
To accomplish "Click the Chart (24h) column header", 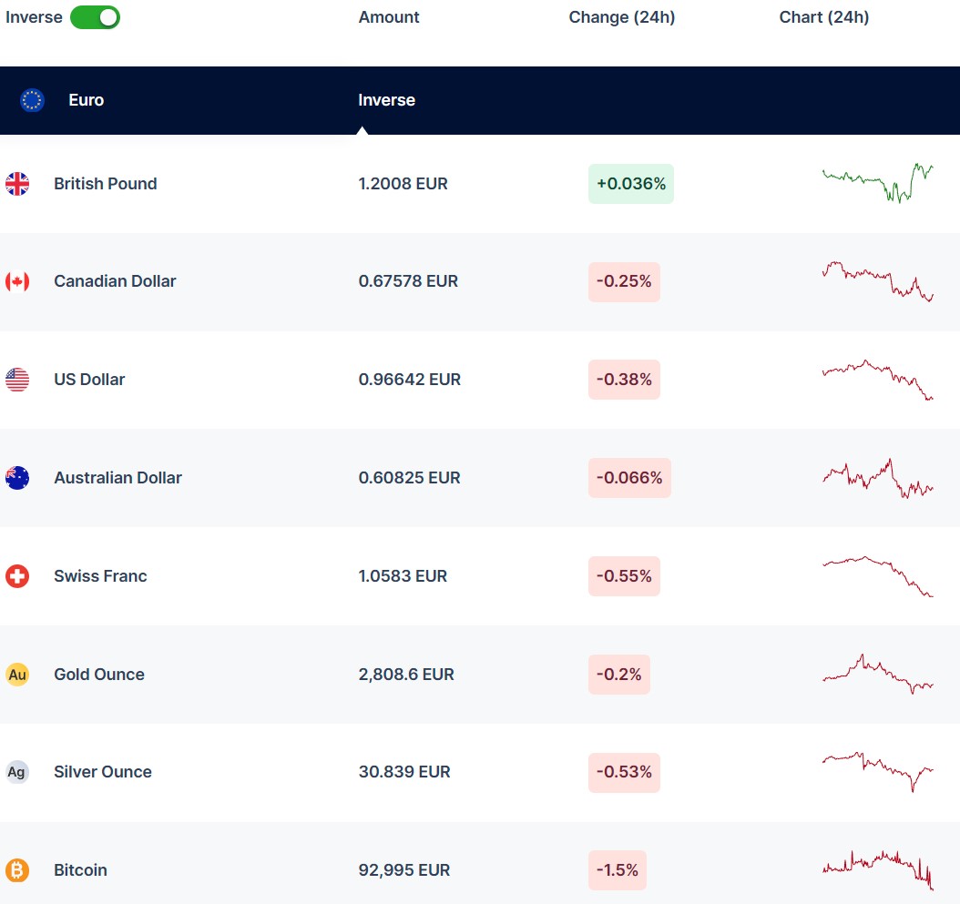I will click(x=823, y=17).
